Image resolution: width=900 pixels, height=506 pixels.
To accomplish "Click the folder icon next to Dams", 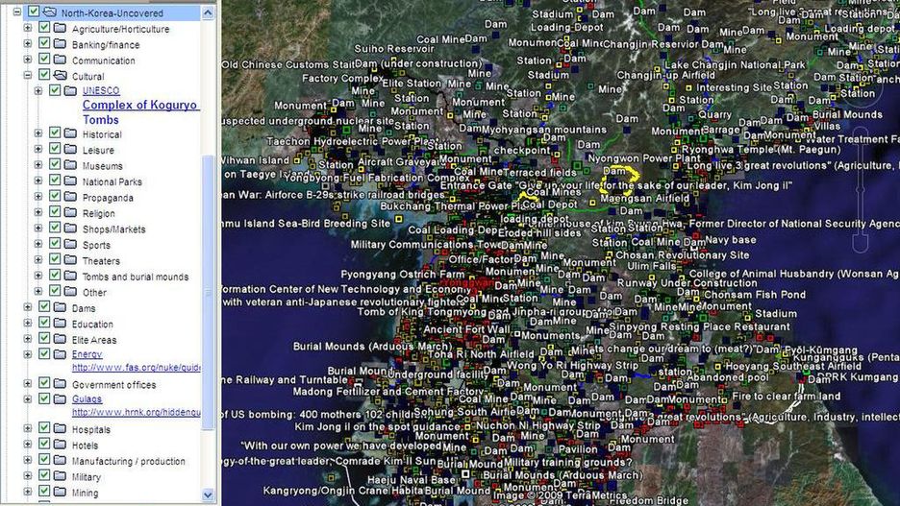I will click(x=60, y=308).
